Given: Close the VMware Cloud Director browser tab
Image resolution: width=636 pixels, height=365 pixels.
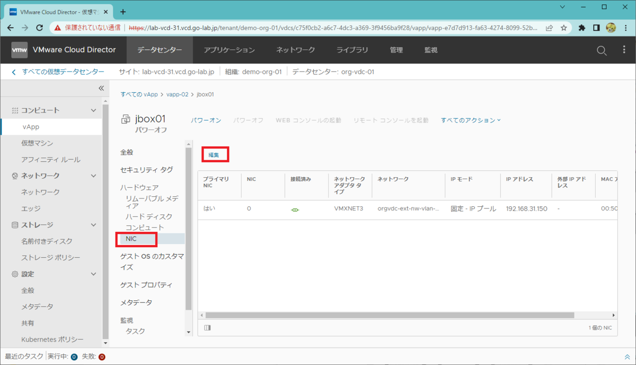Looking at the screenshot, I should (106, 11).
